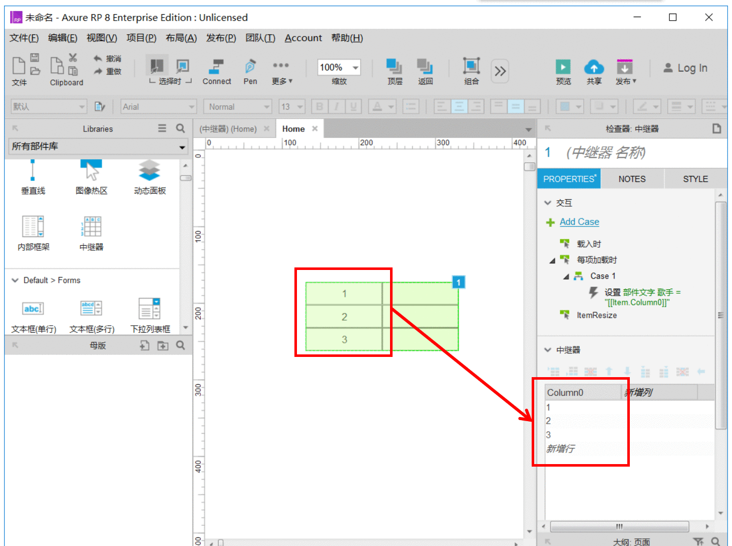Select the 载入时 event
Image resolution: width=732 pixels, height=546 pixels.
pos(589,244)
